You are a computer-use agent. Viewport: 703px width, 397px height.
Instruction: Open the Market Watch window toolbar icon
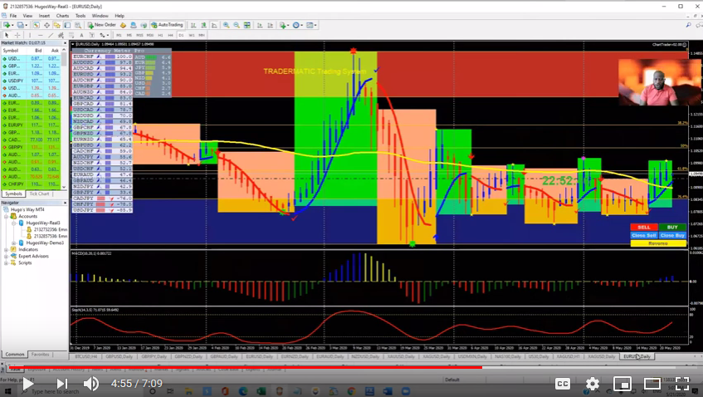(x=37, y=25)
